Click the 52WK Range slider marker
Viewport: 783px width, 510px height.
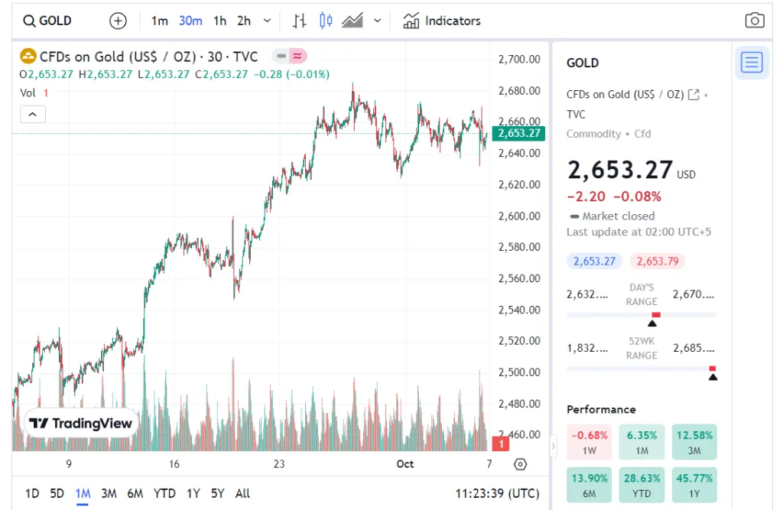pyautogui.click(x=713, y=377)
